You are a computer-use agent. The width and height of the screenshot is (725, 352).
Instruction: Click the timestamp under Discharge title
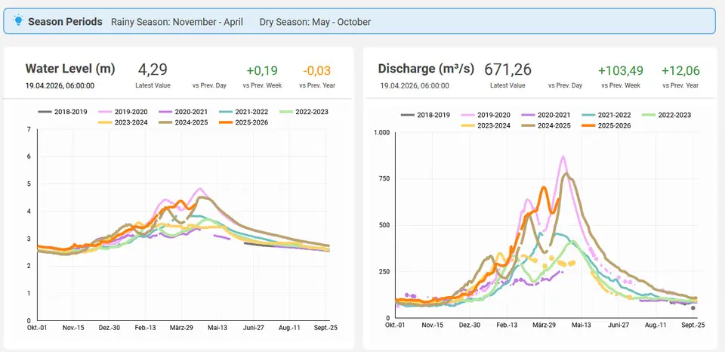(415, 85)
